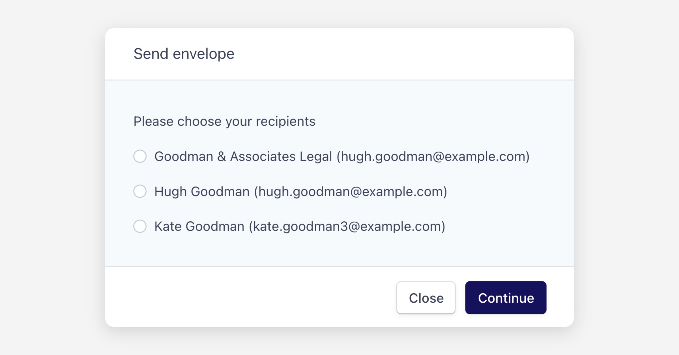Image resolution: width=679 pixels, height=355 pixels.
Task: Click the Continue button
Action: coord(506,298)
